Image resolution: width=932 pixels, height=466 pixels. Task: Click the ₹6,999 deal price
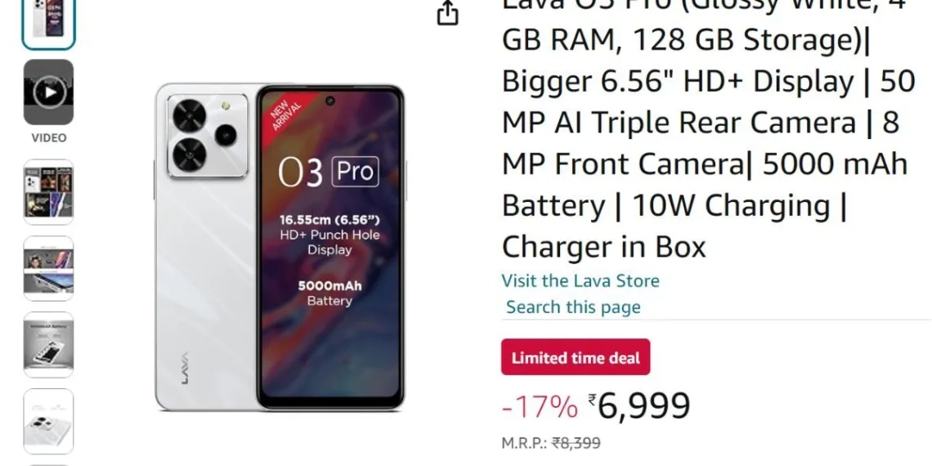tap(639, 406)
